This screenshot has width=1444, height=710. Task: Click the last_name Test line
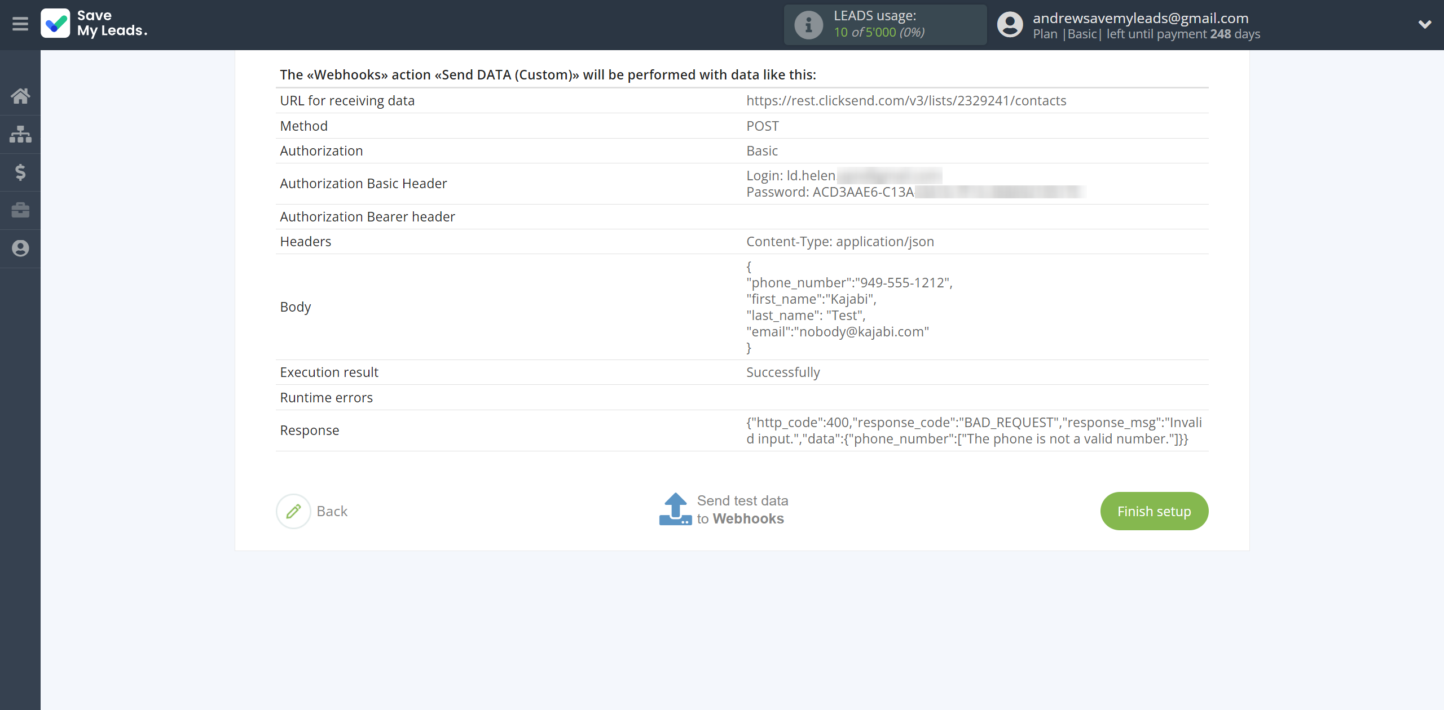[x=805, y=315]
